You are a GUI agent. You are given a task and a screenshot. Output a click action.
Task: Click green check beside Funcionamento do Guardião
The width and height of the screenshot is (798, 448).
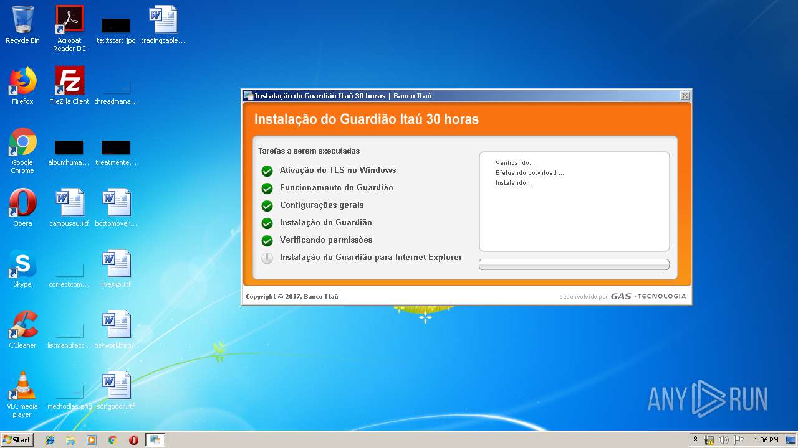pyautogui.click(x=267, y=189)
